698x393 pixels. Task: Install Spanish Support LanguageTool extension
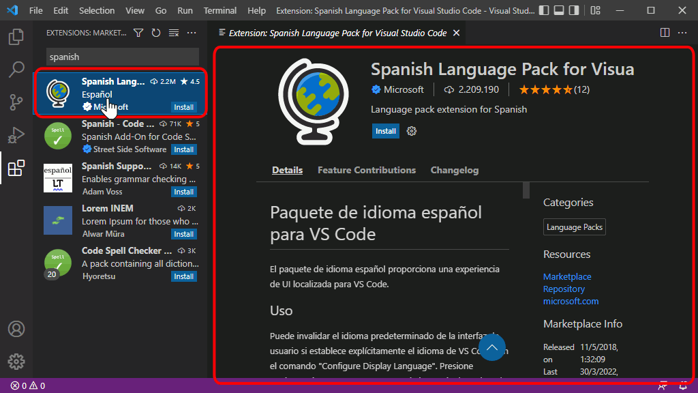[184, 192]
